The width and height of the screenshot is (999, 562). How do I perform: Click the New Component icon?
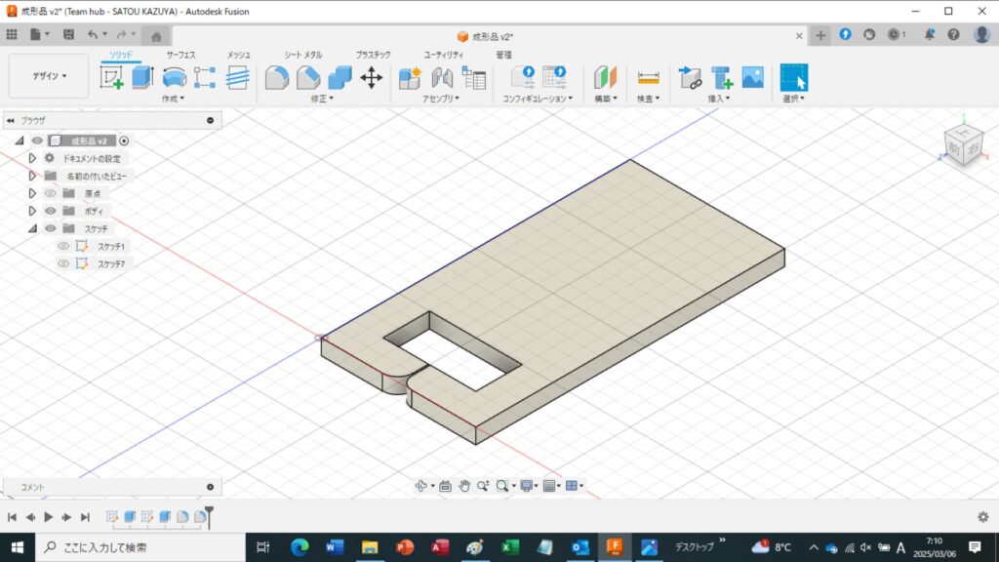(411, 78)
